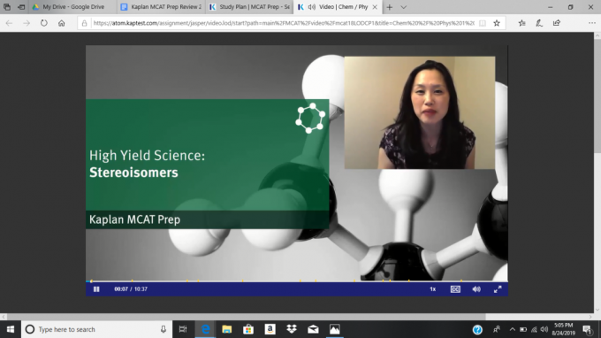Expand the tab preview chevron
This screenshot has height=338, width=601.
tap(404, 7)
